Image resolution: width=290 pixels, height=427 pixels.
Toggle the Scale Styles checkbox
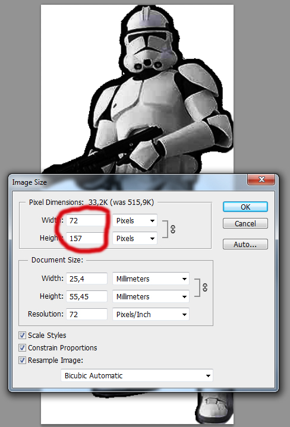[x=23, y=335]
